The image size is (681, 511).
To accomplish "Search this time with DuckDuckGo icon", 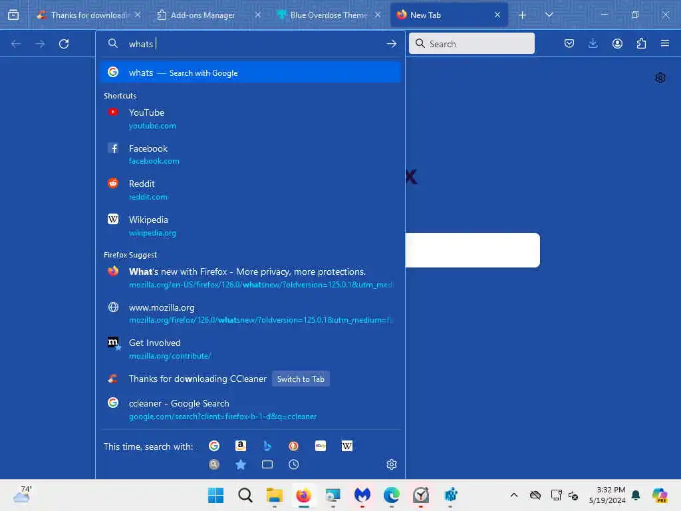I will point(293,446).
